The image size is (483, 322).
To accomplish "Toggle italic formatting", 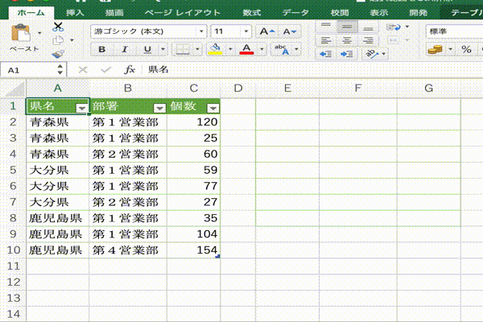I will (x=125, y=50).
